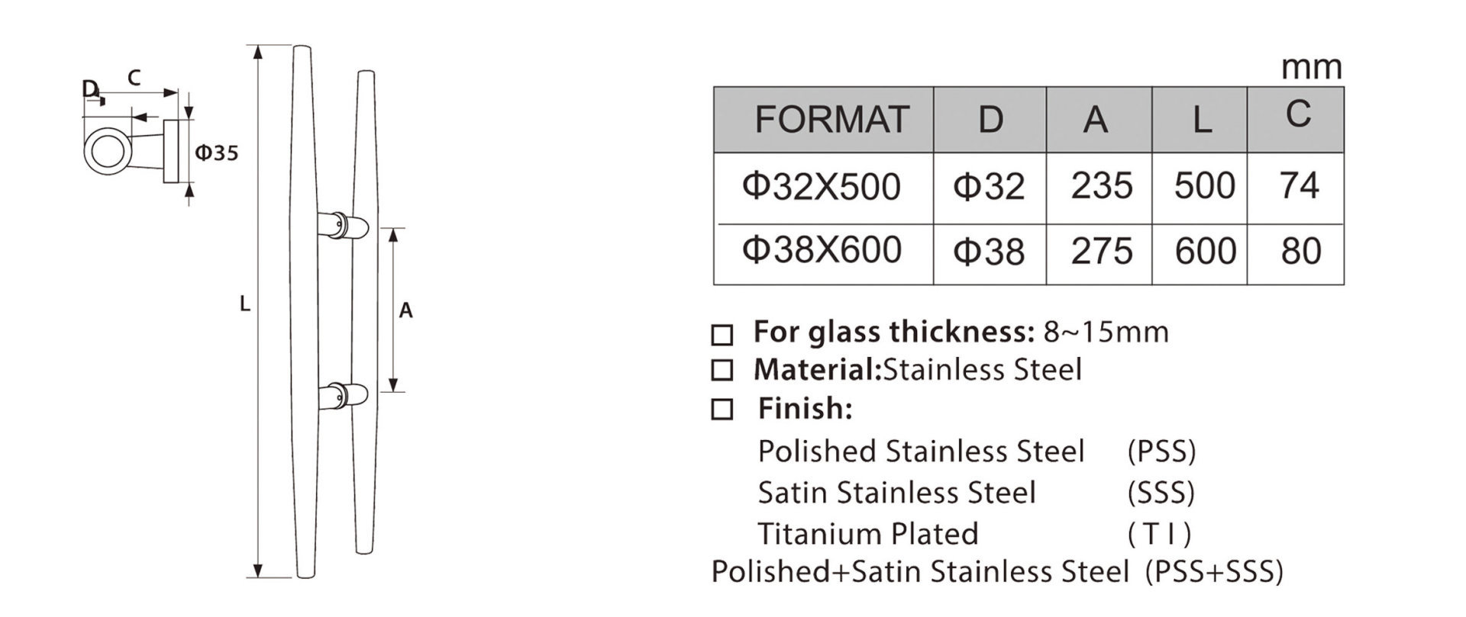Click the C column header

point(1296,120)
